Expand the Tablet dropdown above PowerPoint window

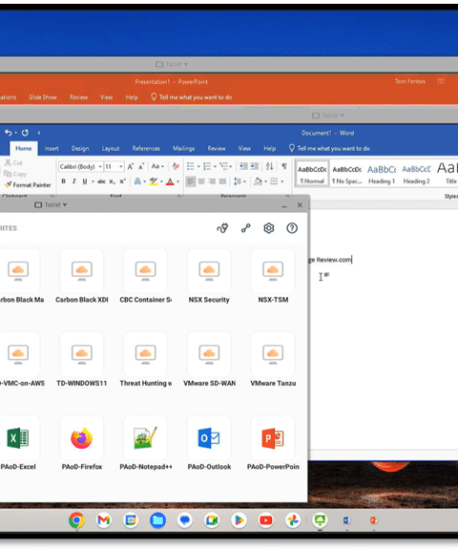click(172, 64)
